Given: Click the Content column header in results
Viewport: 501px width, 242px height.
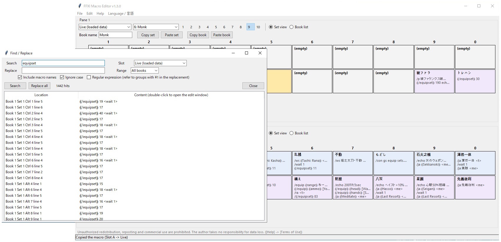Looking at the screenshot, I should pyautogui.click(x=171, y=95).
